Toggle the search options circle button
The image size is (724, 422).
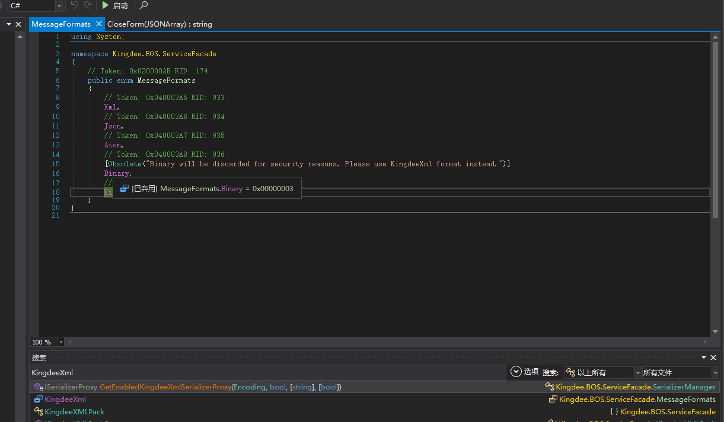coord(516,372)
